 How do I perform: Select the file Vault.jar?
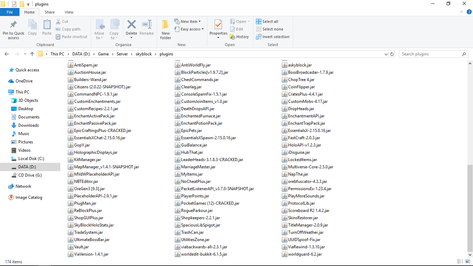pyautogui.click(x=79, y=247)
